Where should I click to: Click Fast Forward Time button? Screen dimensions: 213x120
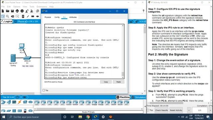(x=25, y=97)
